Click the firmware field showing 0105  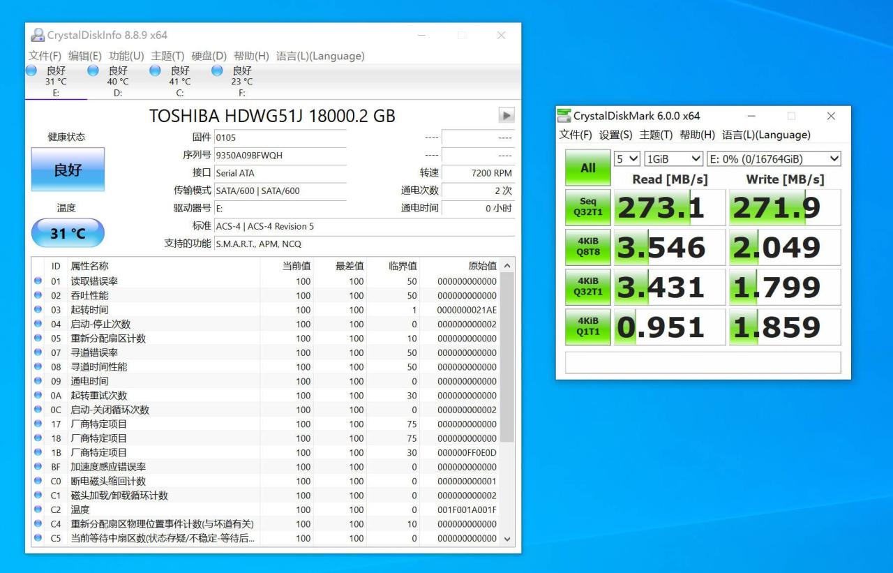coord(280,137)
